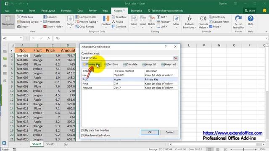This screenshot has width=269, height=151.
Task: Open the Range tool
Action: [70, 21]
